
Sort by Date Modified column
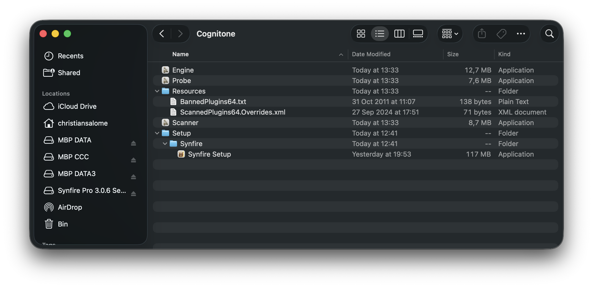click(371, 54)
